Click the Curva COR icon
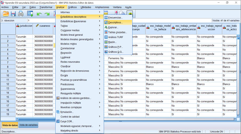This screenshot has height=134, width=241. [58, 121]
